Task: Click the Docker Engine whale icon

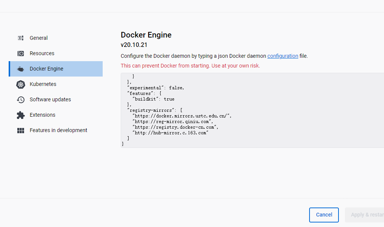Action: tap(21, 69)
